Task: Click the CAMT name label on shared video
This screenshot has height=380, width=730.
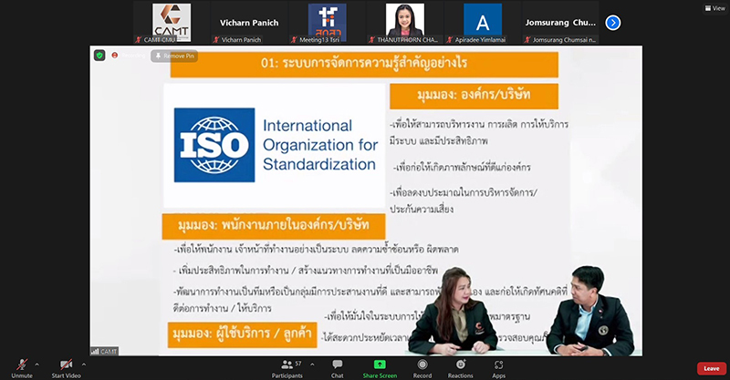Action: click(104, 352)
